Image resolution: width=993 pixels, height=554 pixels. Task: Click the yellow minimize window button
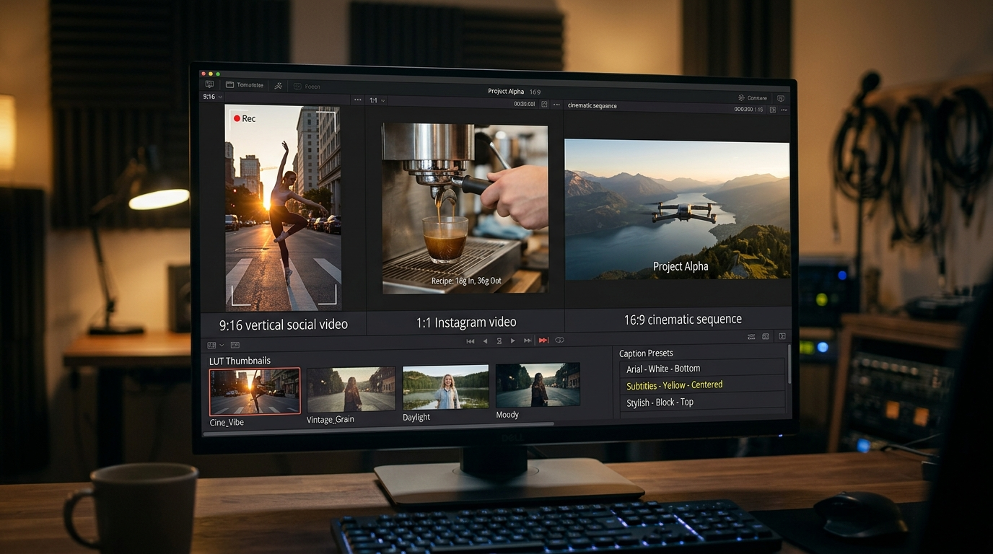[211, 74]
